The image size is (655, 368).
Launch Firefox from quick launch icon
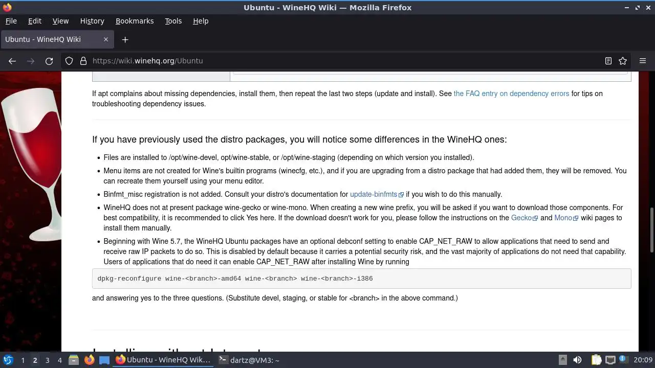click(x=89, y=360)
